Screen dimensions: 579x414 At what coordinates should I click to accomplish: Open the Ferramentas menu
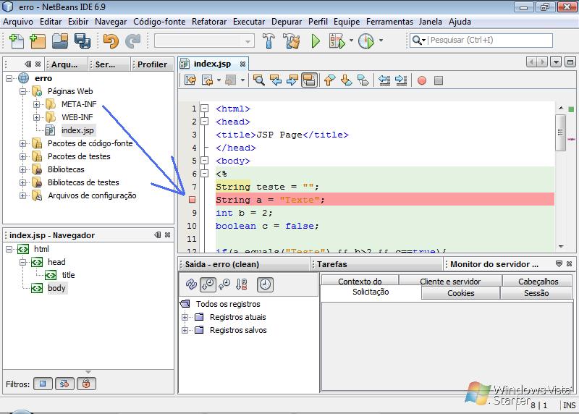(x=389, y=22)
